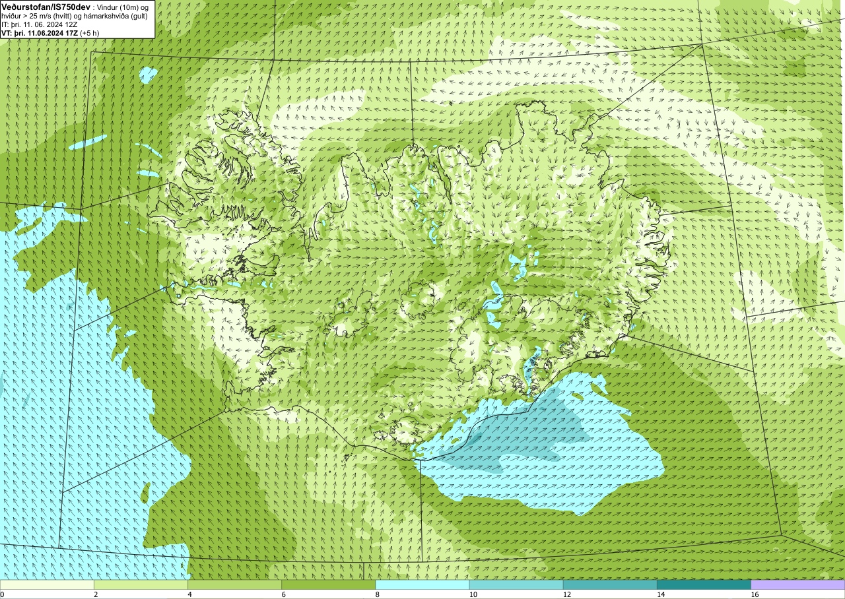Viewport: 845px width, 599px height.
Task: Click the legend scale label "4"
Action: [x=189, y=594]
